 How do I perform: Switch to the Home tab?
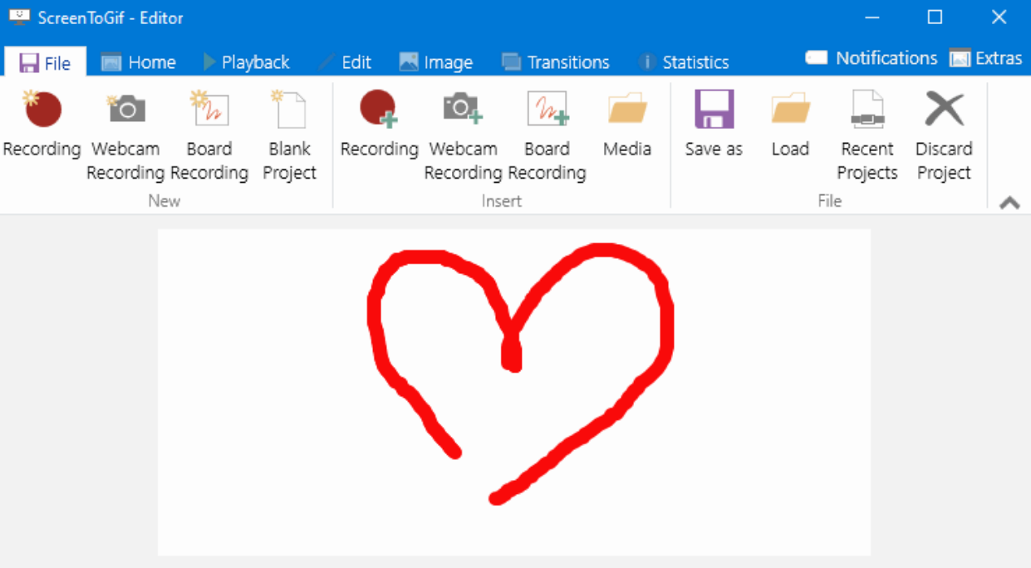(x=139, y=62)
